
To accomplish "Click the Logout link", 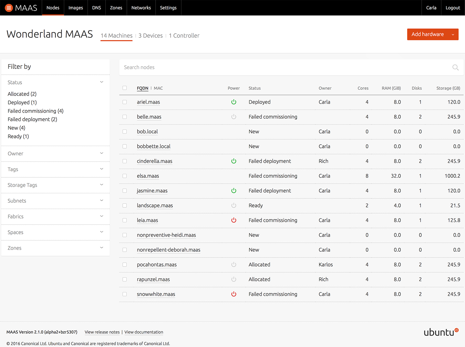I will tap(453, 8).
